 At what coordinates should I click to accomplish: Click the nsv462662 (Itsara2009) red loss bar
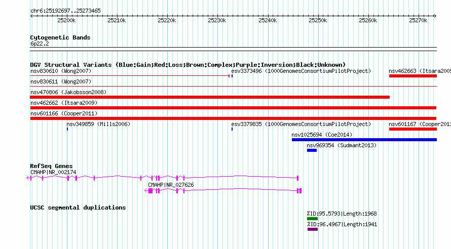[233, 108]
